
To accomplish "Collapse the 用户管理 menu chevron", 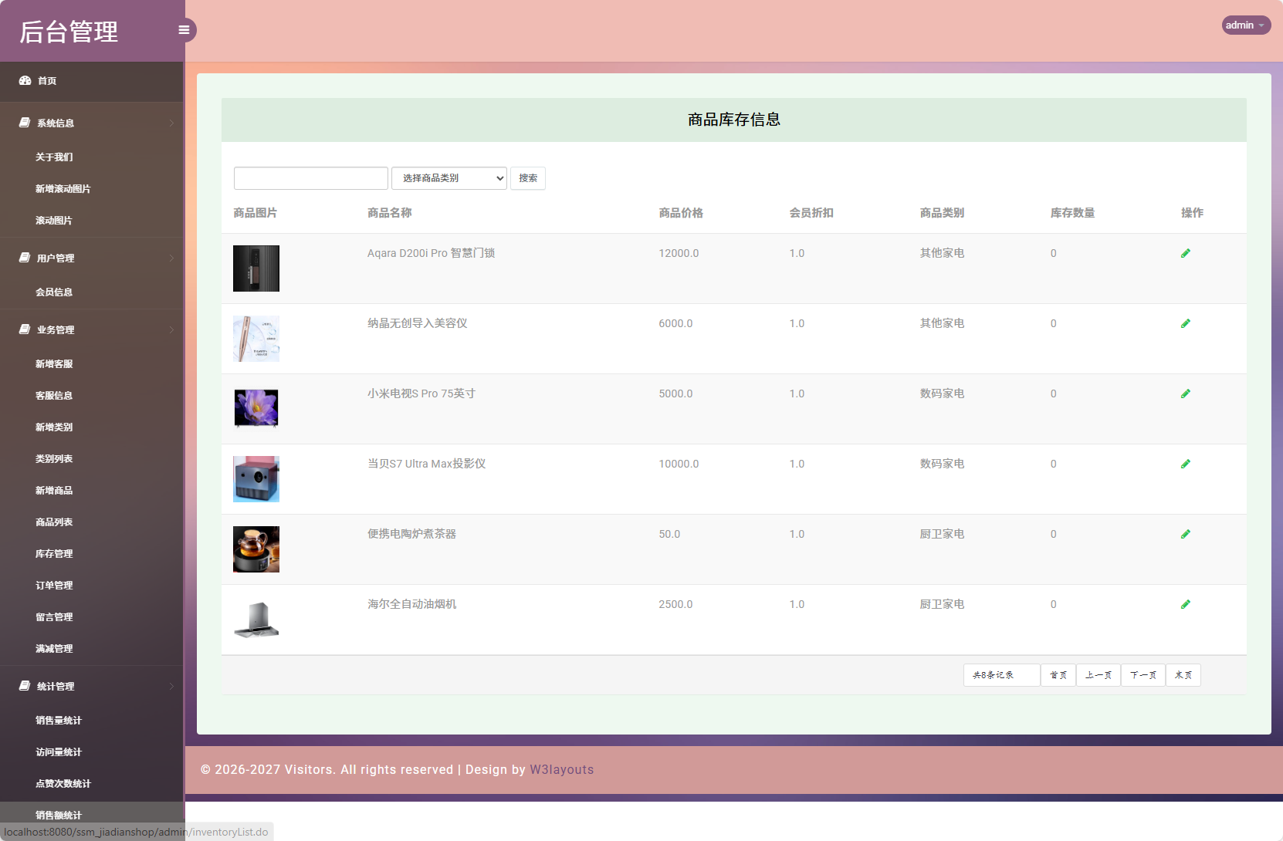I will pyautogui.click(x=171, y=258).
